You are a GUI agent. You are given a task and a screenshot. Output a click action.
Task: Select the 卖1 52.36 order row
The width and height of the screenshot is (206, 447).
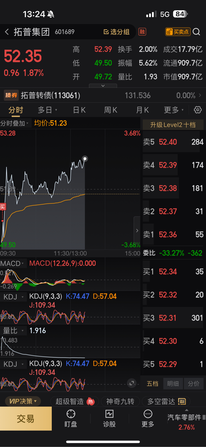(173, 234)
